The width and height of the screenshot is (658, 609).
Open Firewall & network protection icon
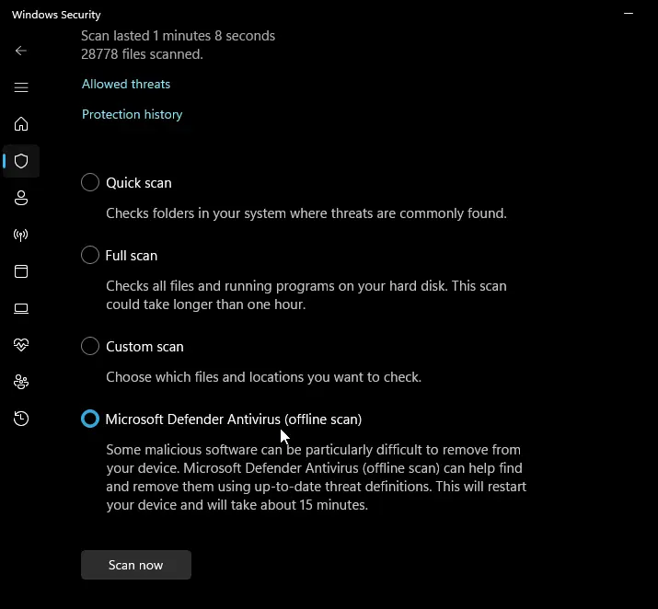point(21,235)
